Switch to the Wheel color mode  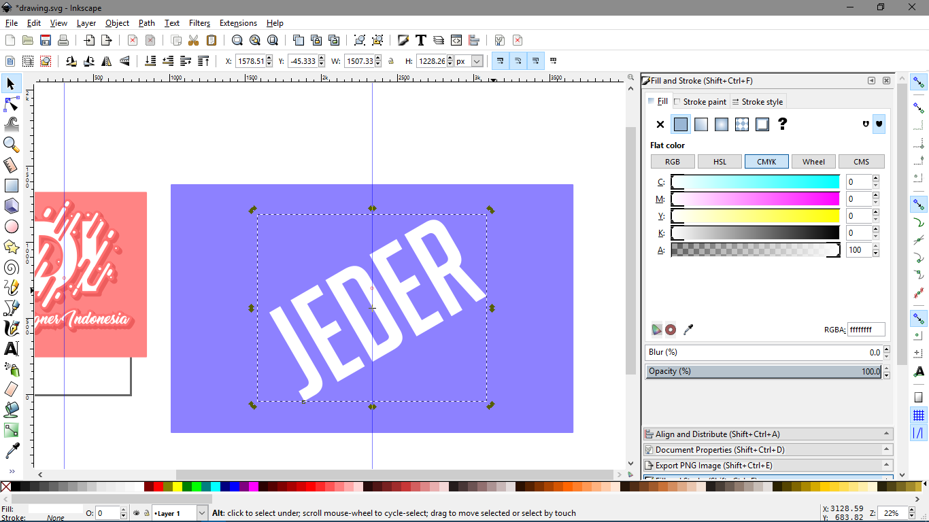coord(813,161)
